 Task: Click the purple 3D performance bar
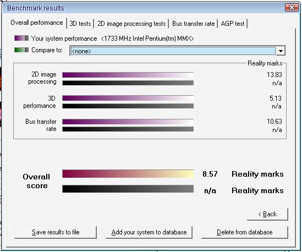(x=128, y=98)
